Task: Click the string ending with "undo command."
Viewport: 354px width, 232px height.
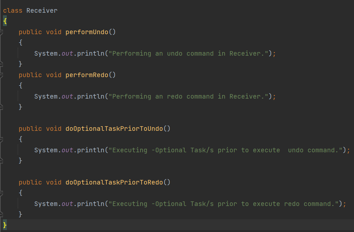Action: [225, 150]
